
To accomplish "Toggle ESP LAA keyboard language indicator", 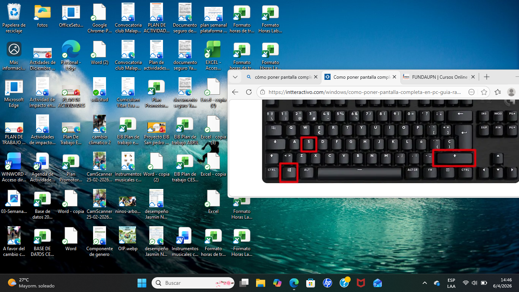I will (451, 283).
